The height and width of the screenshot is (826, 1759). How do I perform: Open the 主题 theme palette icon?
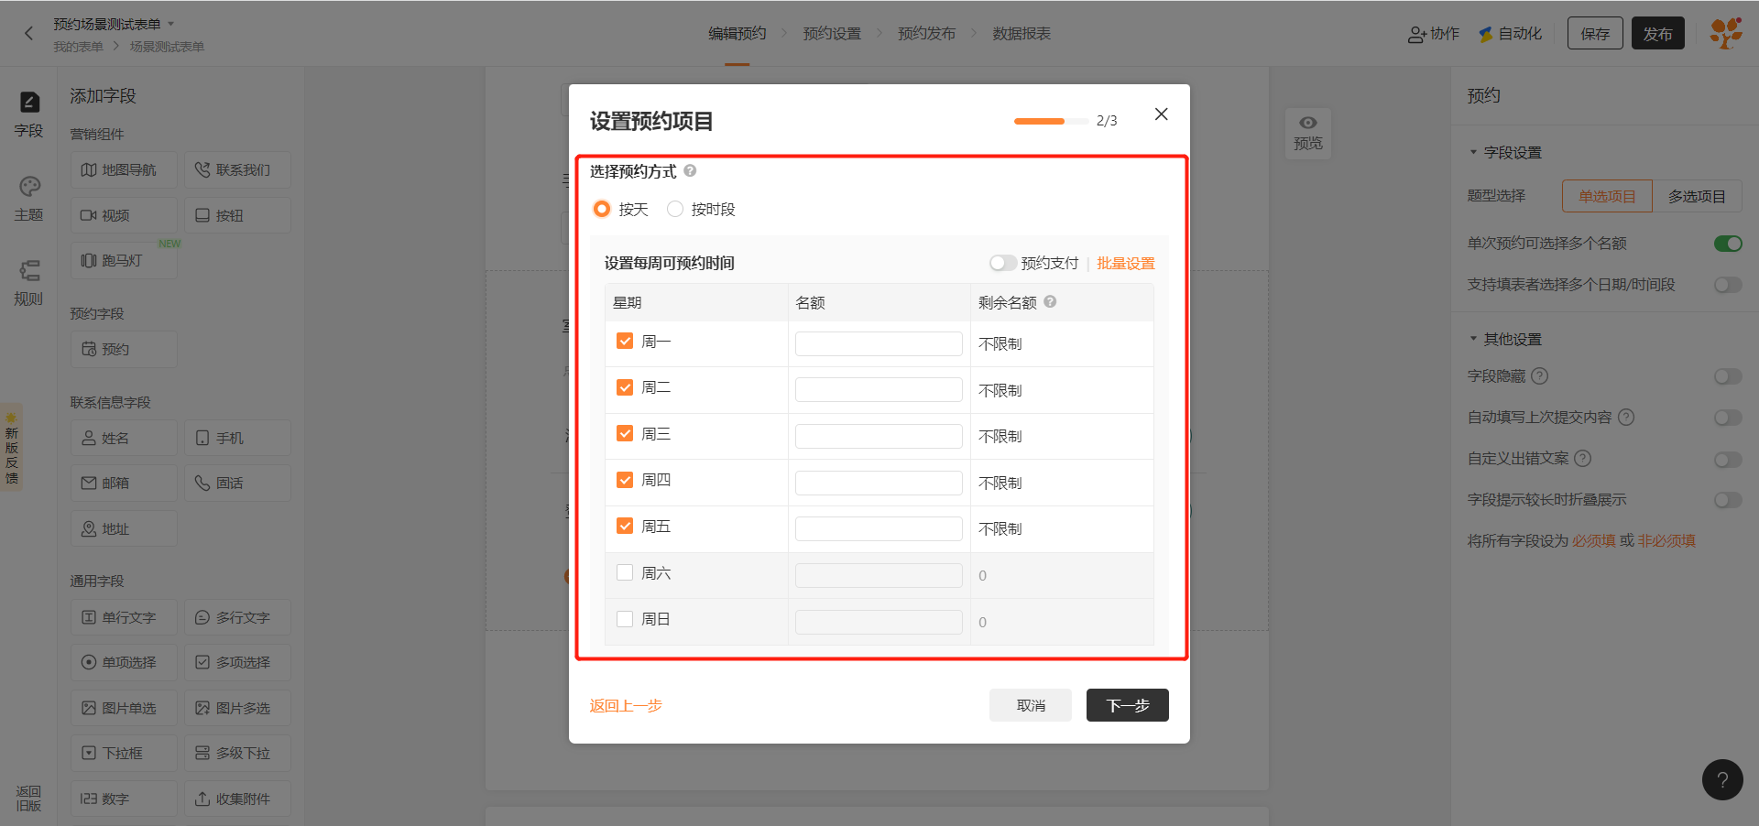click(x=29, y=187)
